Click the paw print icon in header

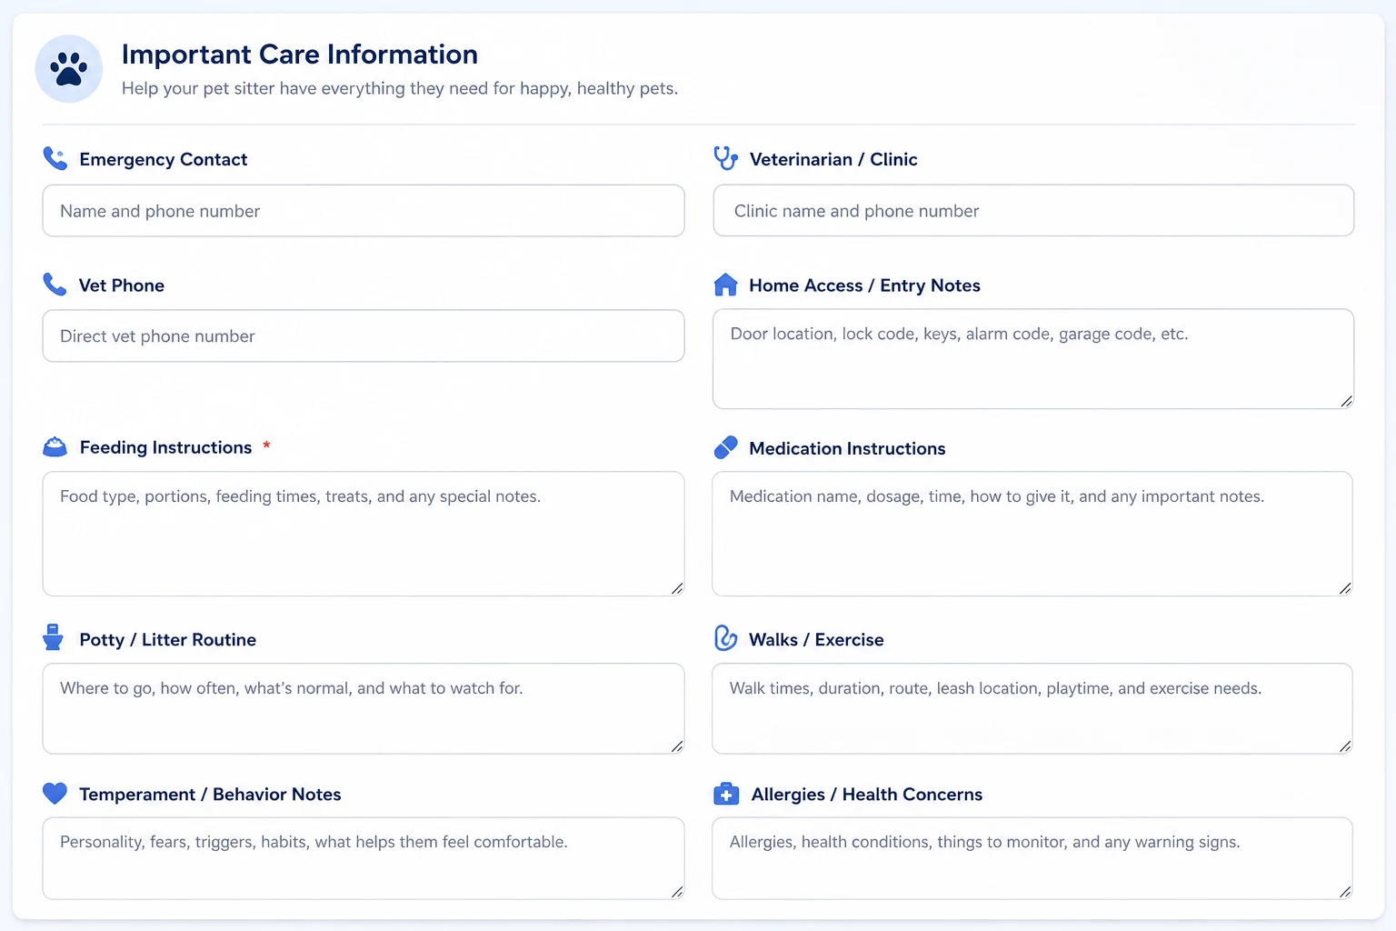[69, 69]
